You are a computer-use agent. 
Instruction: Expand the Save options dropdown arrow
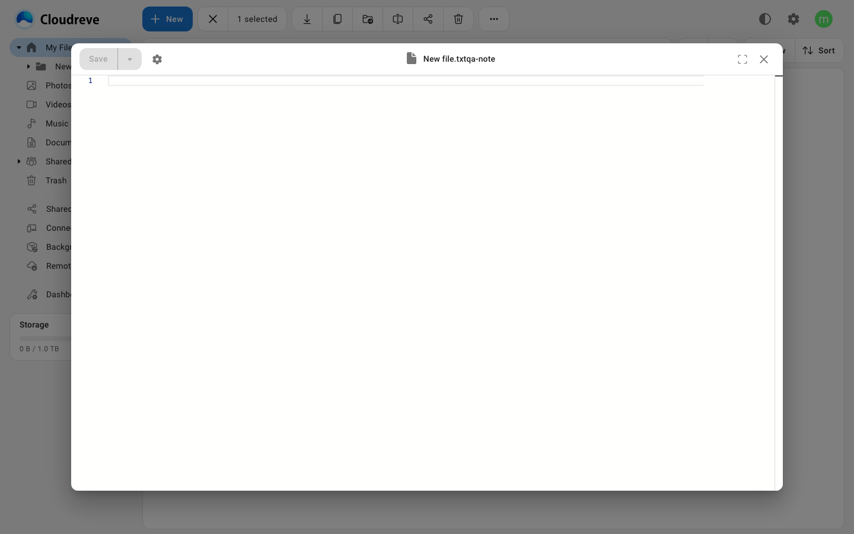tap(130, 59)
